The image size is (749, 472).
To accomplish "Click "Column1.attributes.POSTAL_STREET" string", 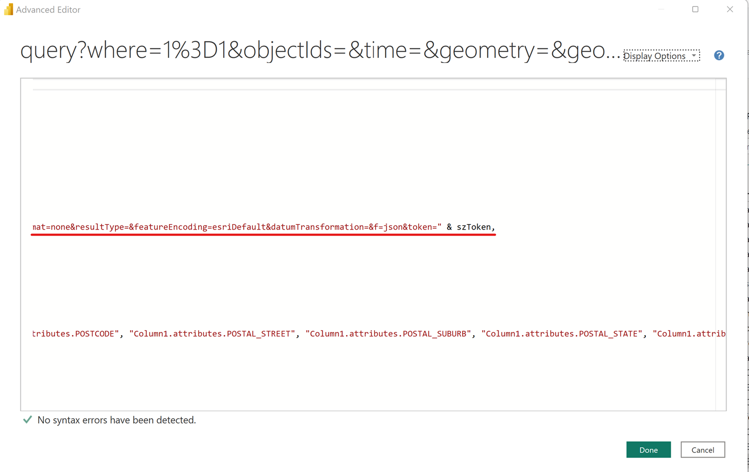I will tap(212, 334).
